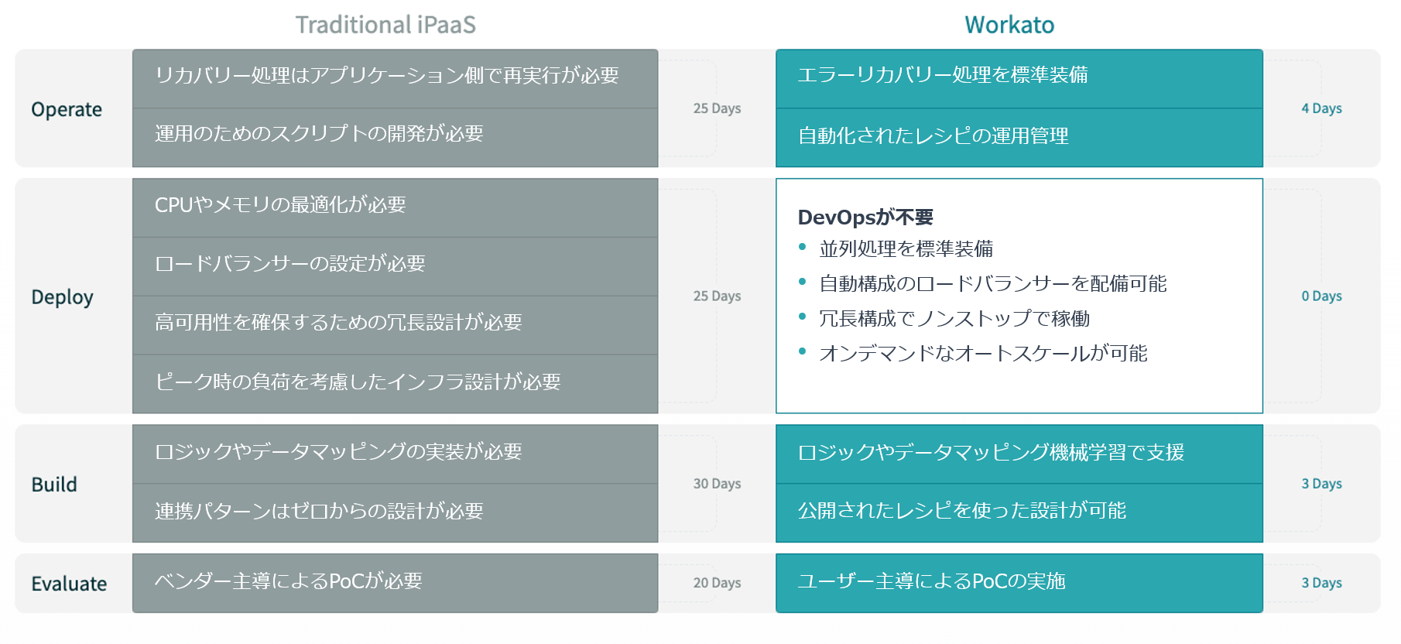
Task: Select the 'Operate' row label
Action: (x=67, y=109)
